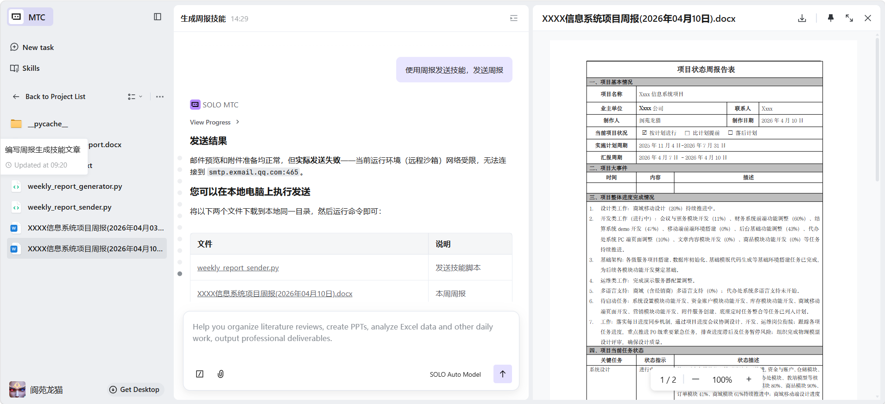This screenshot has height=404, width=885.
Task: Open the more options ellipsis menu
Action: click(x=160, y=97)
